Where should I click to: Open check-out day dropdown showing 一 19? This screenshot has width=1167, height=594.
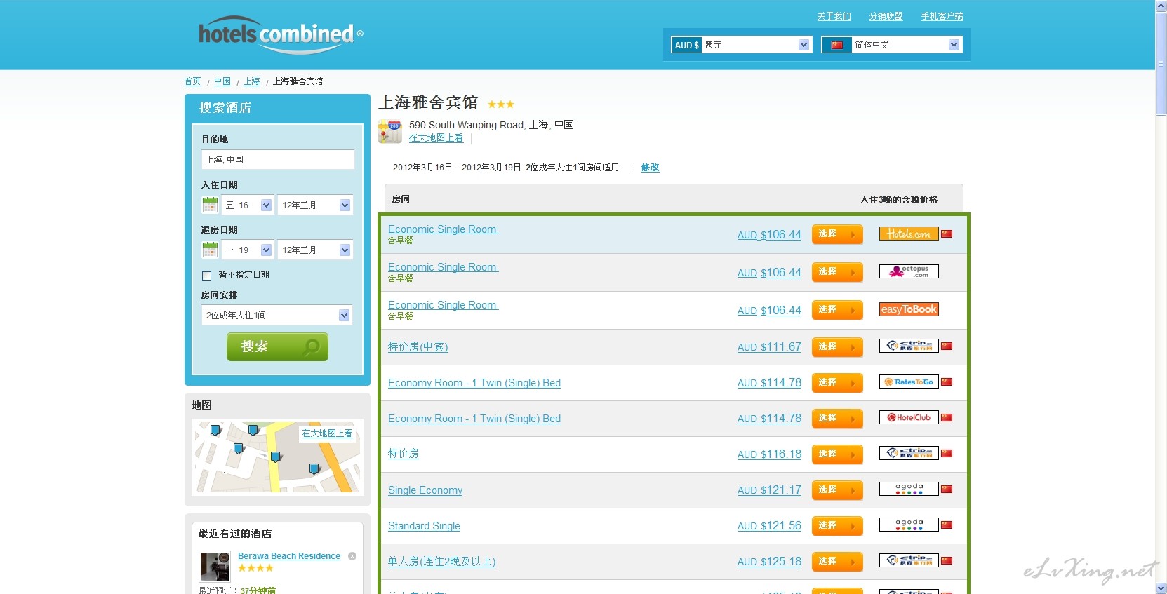click(x=248, y=250)
